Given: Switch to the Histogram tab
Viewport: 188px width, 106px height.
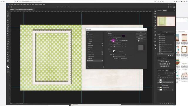Looking at the screenshot, I should coord(160,11).
